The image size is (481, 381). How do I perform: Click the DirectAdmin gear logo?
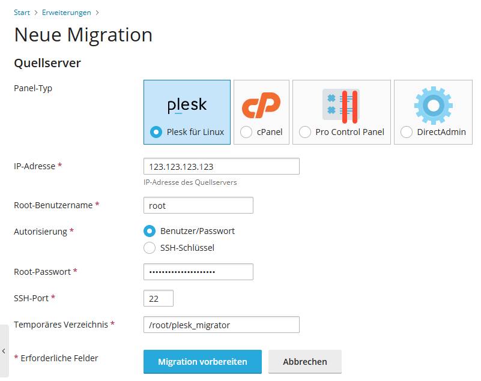pos(433,106)
